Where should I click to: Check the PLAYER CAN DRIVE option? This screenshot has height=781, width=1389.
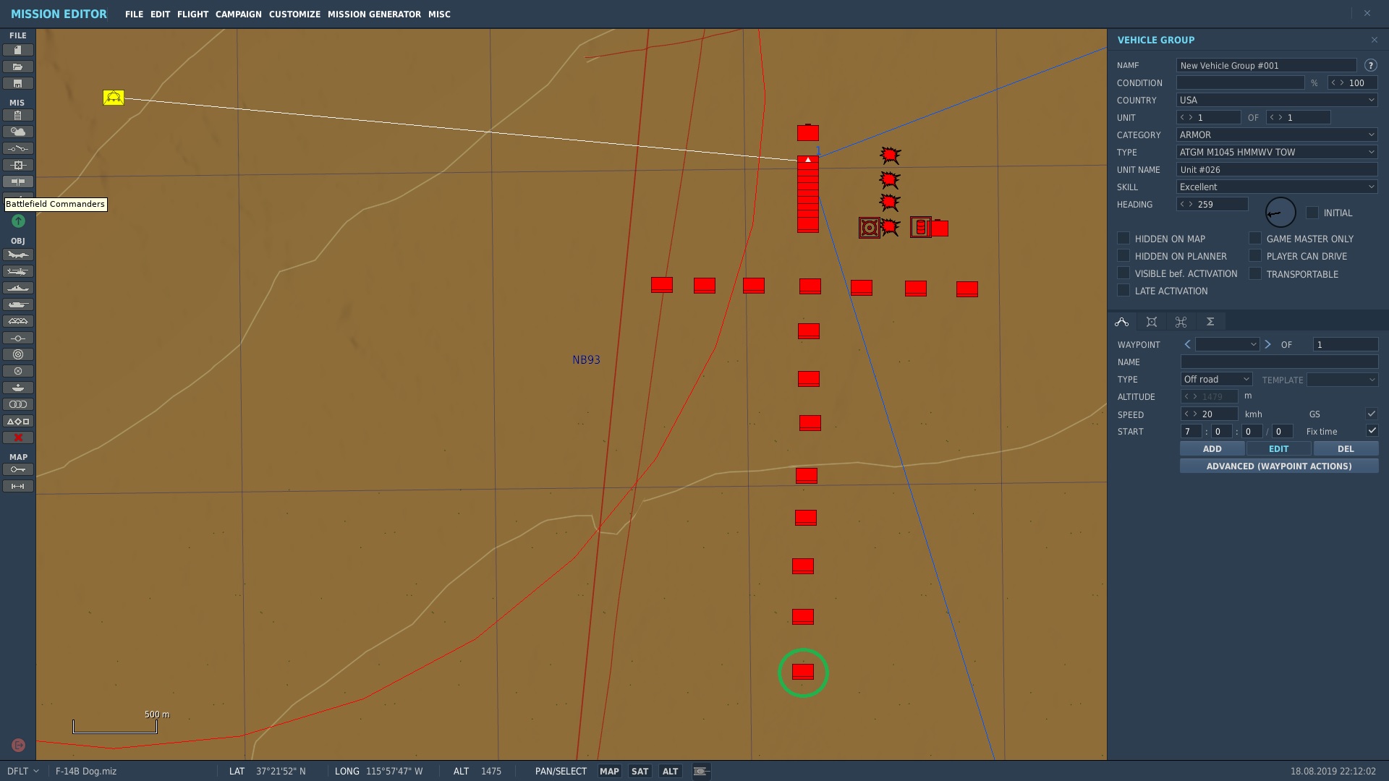click(x=1255, y=255)
